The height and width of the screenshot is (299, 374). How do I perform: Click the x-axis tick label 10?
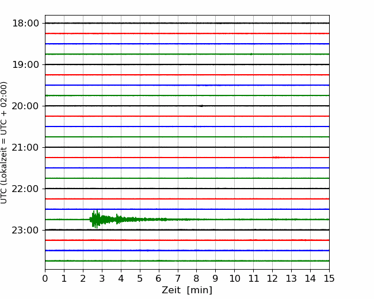234,278
